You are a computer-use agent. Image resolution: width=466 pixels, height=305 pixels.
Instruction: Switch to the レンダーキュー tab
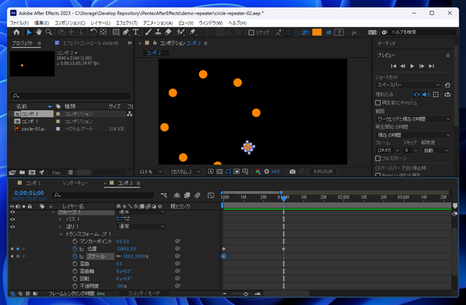coord(76,183)
